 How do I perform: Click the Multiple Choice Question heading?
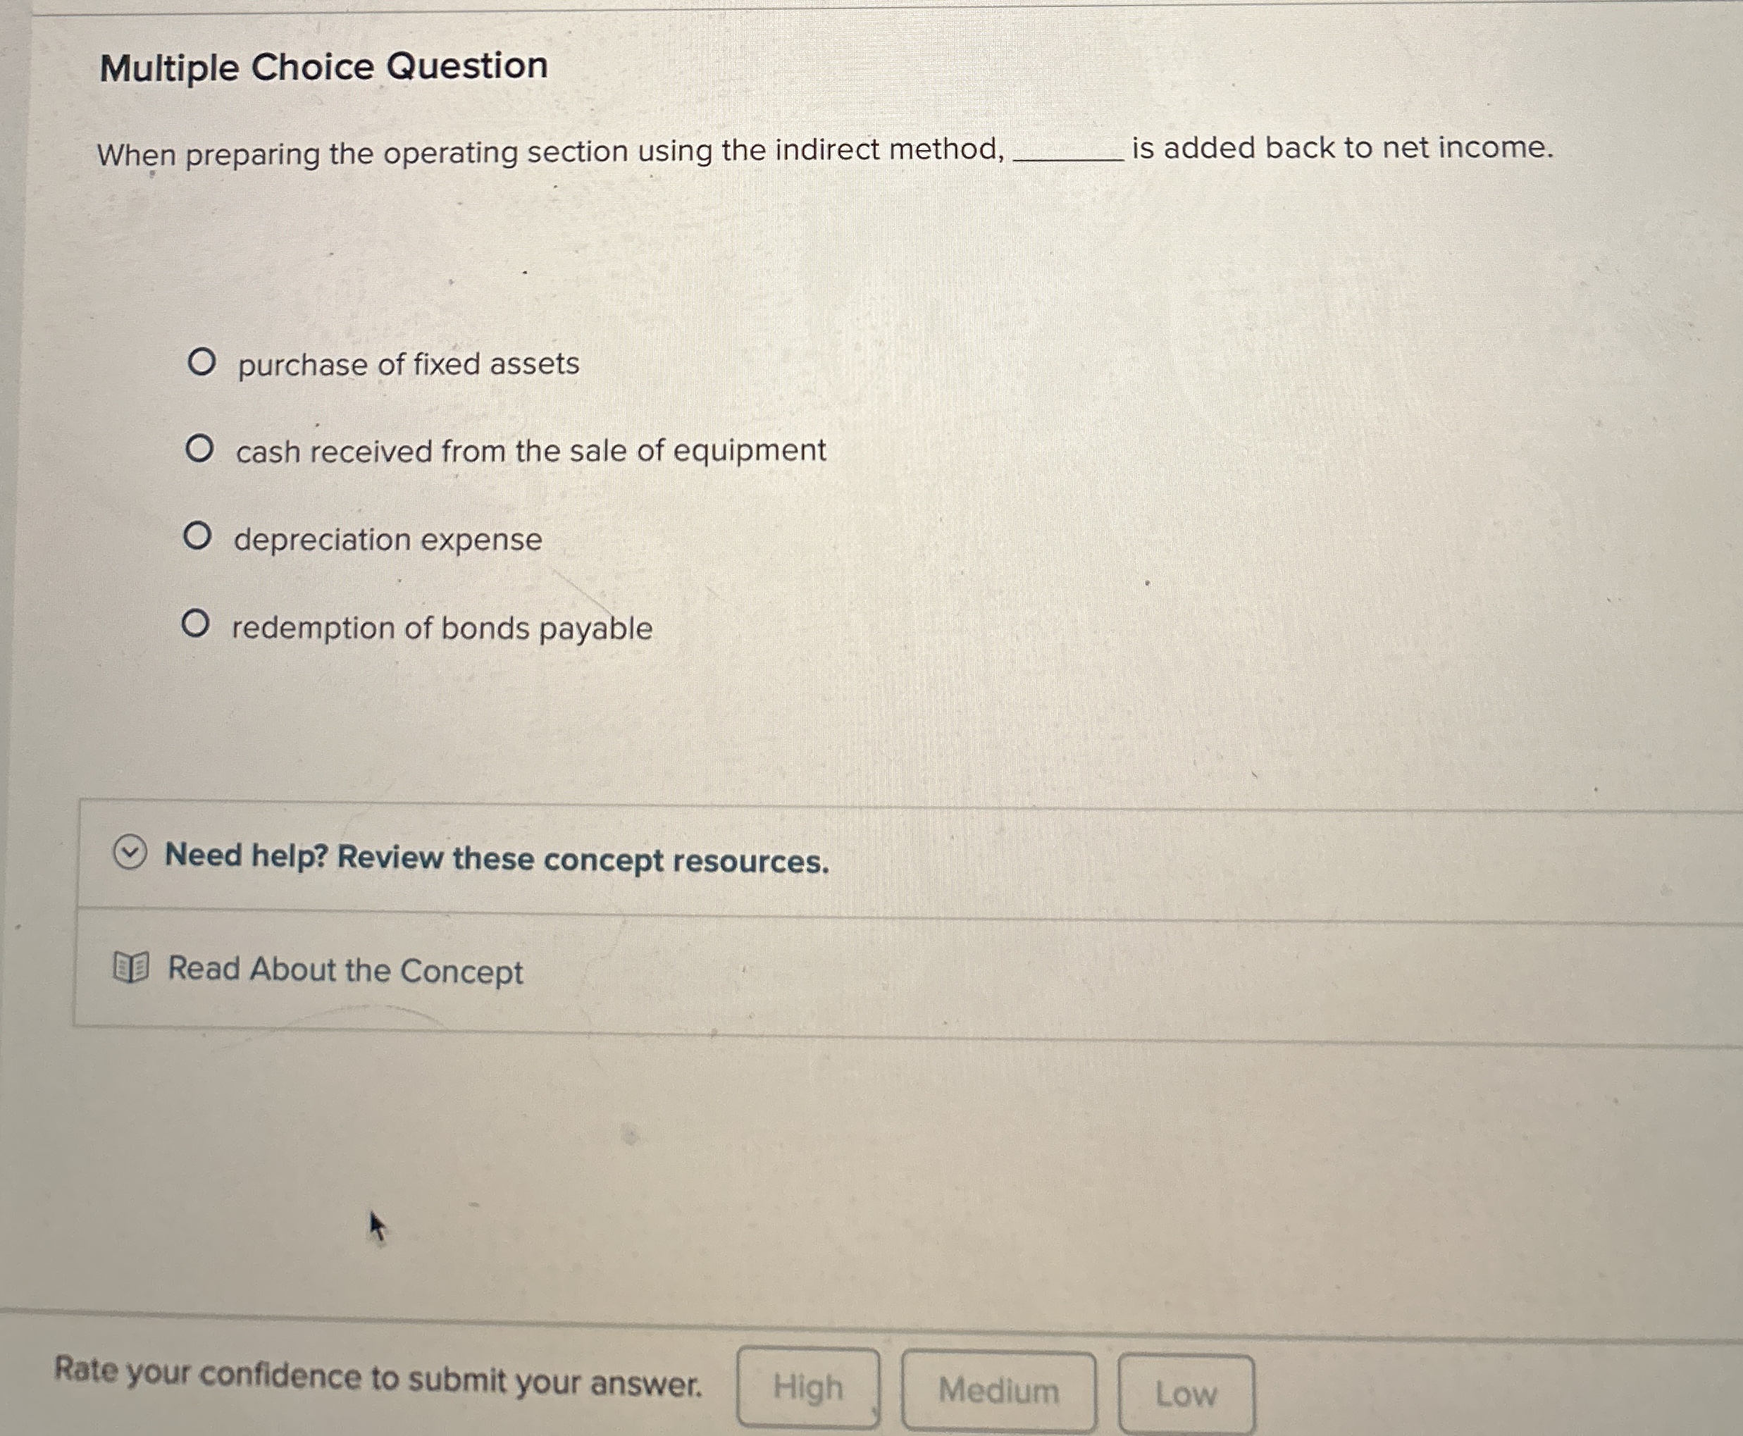322,66
